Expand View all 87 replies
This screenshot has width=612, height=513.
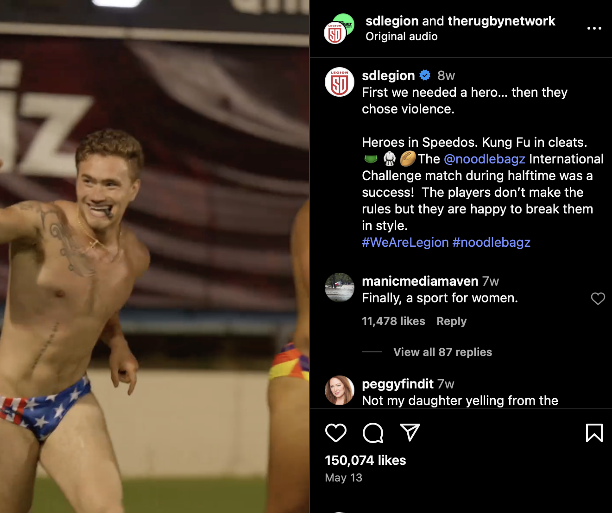[442, 352]
